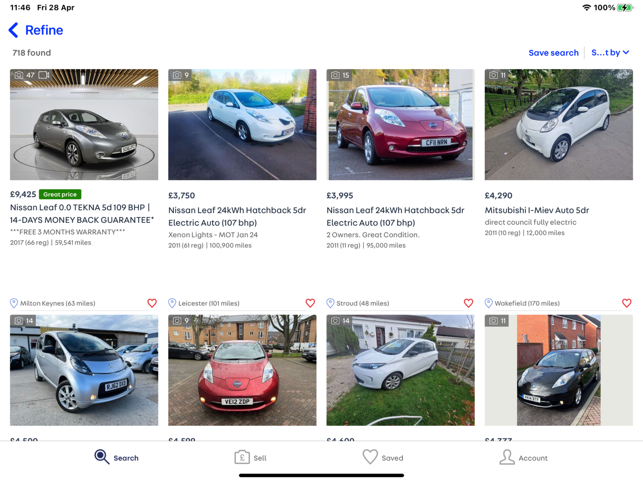Open the red Nissan Leaf CF11 NRN photo
The image size is (643, 482).
(400, 125)
